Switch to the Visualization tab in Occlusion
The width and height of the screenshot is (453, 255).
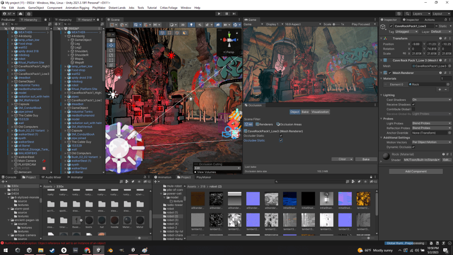point(320,112)
